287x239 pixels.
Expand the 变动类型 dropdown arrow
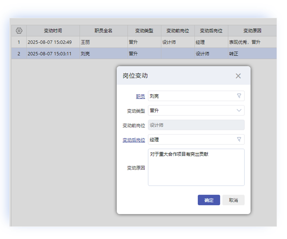coord(239,110)
